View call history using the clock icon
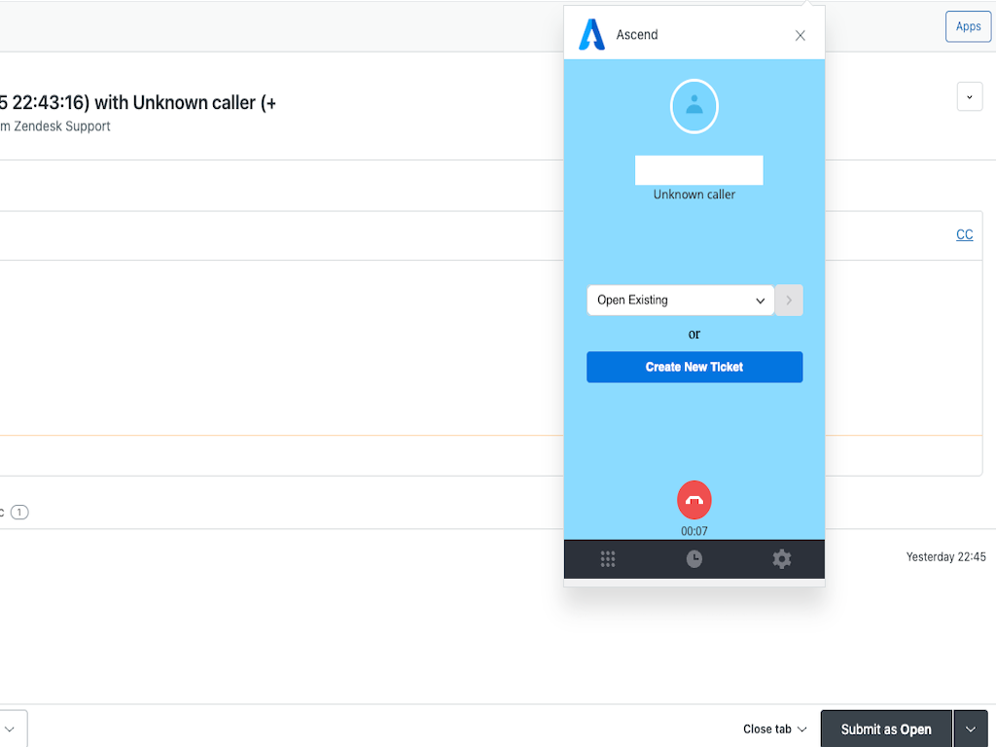The width and height of the screenshot is (996, 747). point(694,559)
